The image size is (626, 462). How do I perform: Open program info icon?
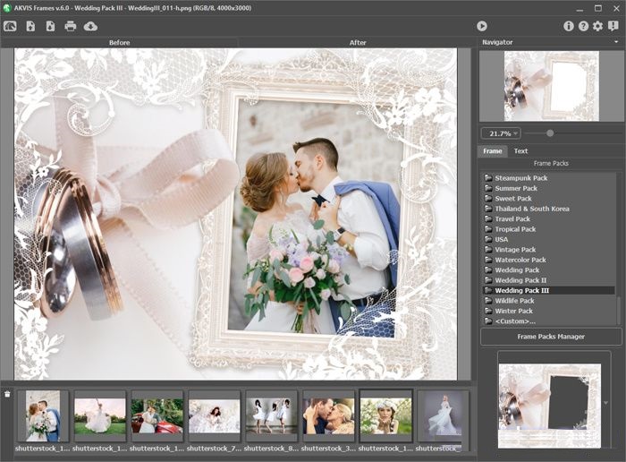point(568,26)
